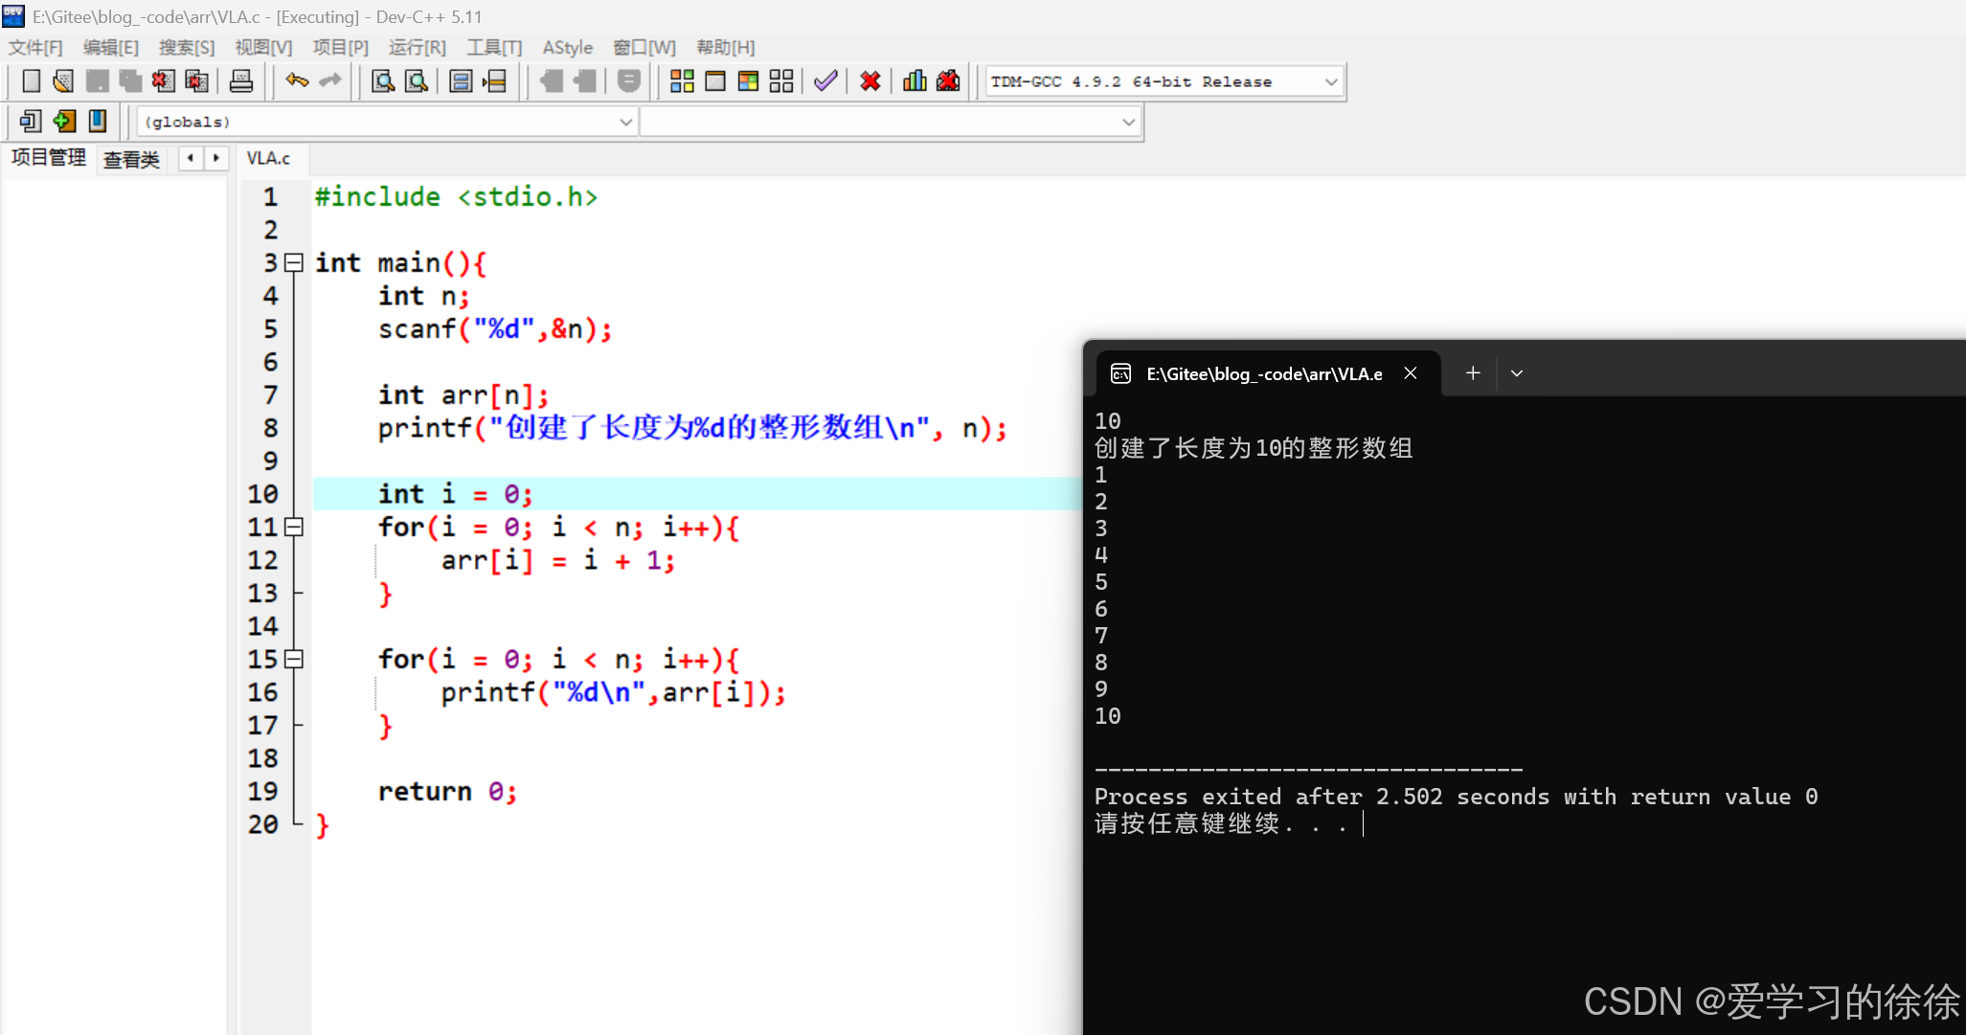Select the VLA.c editor tab
The width and height of the screenshot is (1966, 1035).
pyautogui.click(x=268, y=158)
